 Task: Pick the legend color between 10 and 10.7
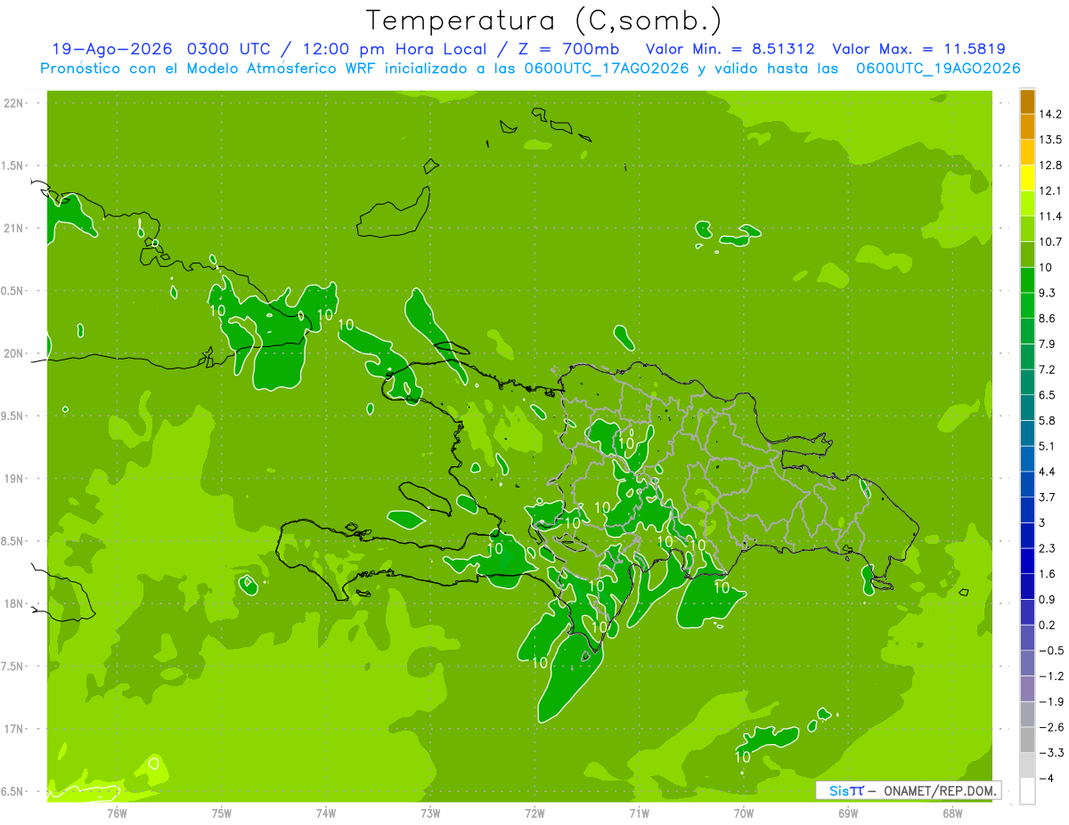[1028, 255]
